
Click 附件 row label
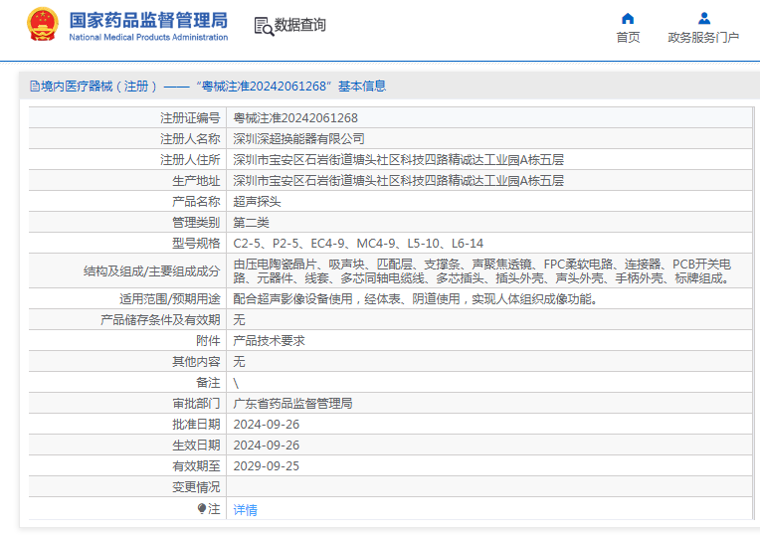click(208, 341)
